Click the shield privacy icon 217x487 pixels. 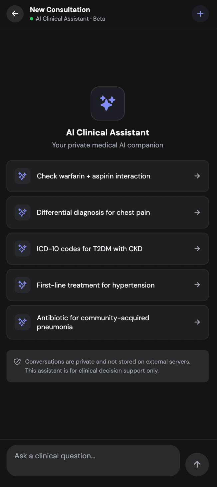(x=17, y=362)
